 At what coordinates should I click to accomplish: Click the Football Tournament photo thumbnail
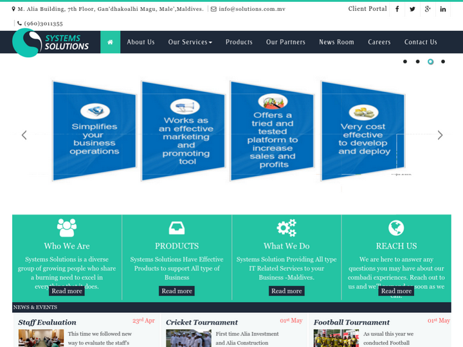[x=336, y=338]
